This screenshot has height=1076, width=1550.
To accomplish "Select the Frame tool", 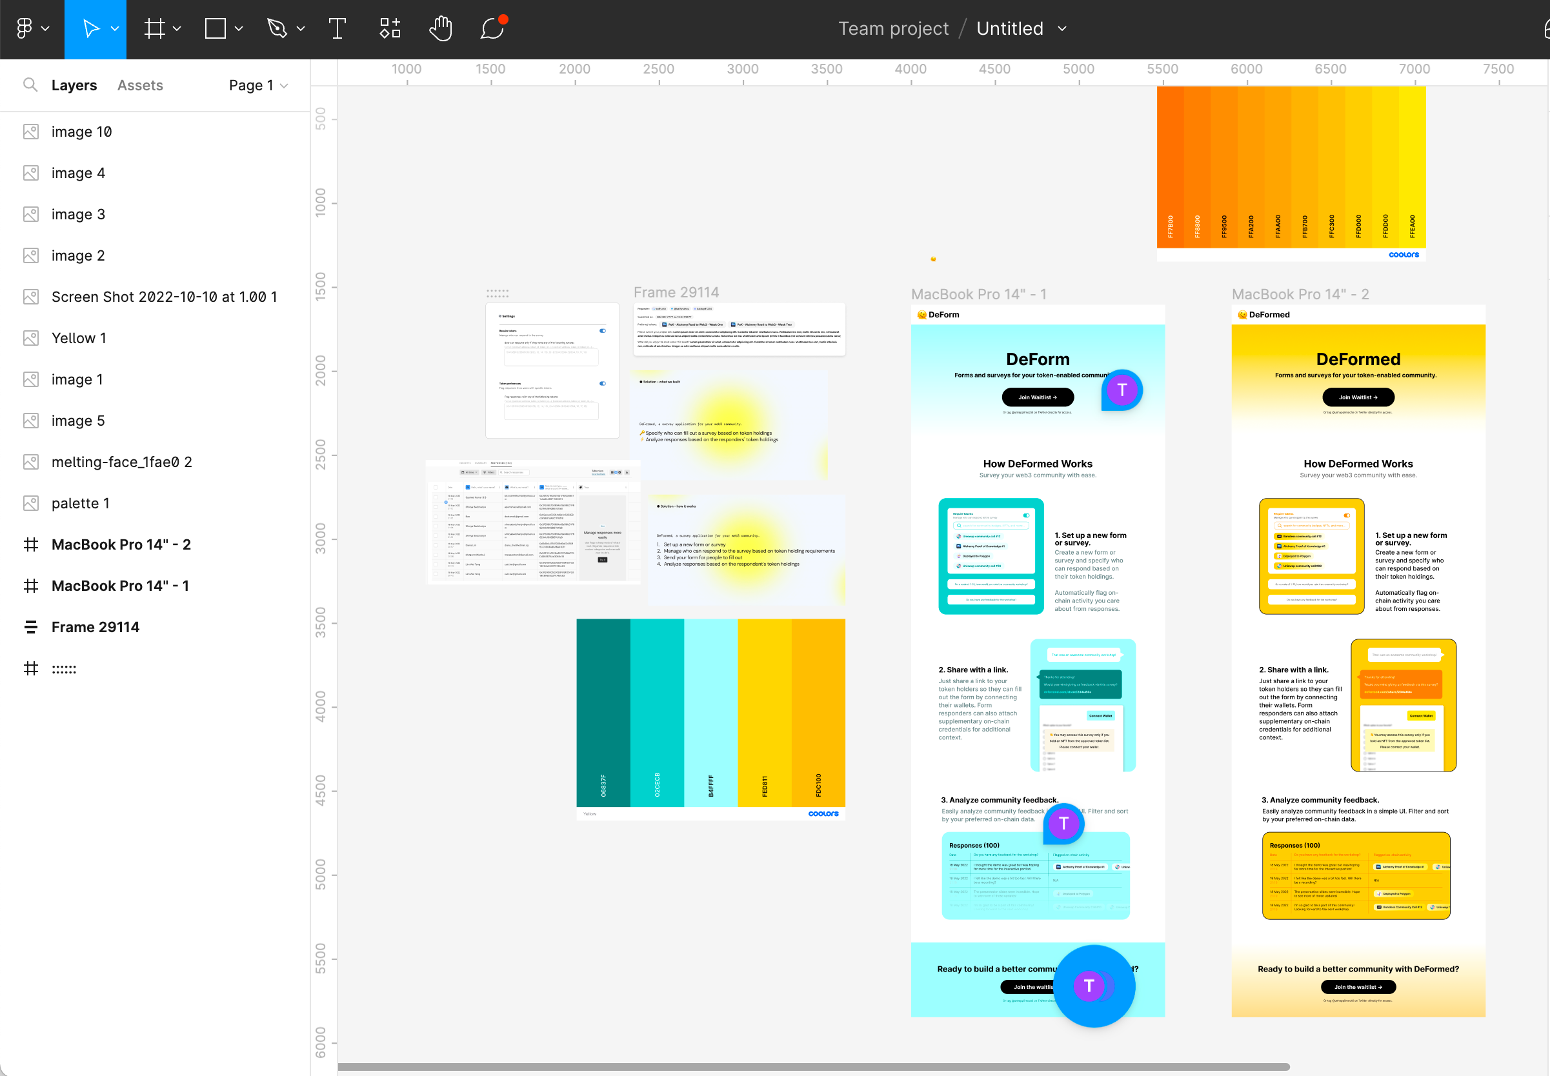I will coord(154,28).
